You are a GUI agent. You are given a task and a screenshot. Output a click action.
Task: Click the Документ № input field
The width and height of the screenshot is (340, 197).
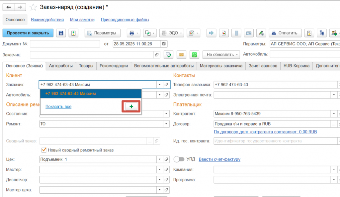65,44
